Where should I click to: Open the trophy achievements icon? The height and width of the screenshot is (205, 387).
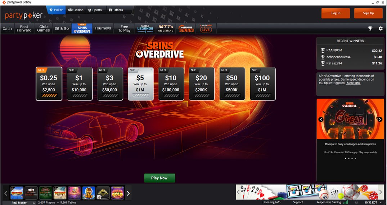[x=370, y=28]
